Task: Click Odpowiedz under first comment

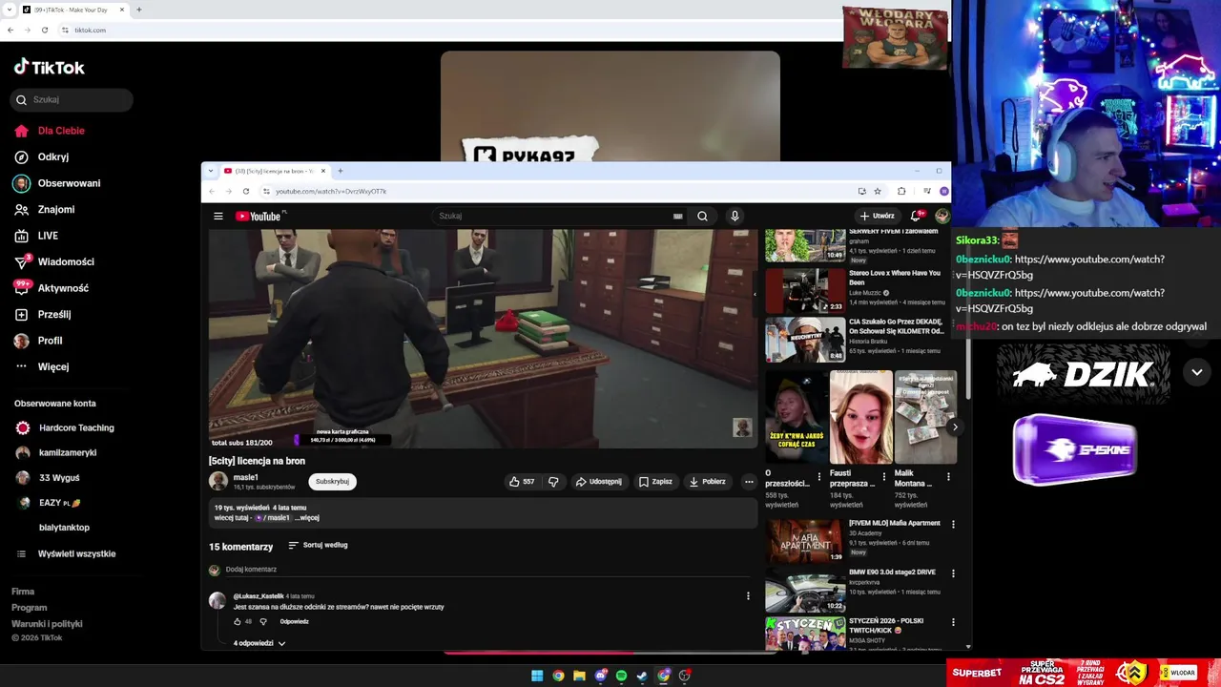Action: click(x=294, y=621)
